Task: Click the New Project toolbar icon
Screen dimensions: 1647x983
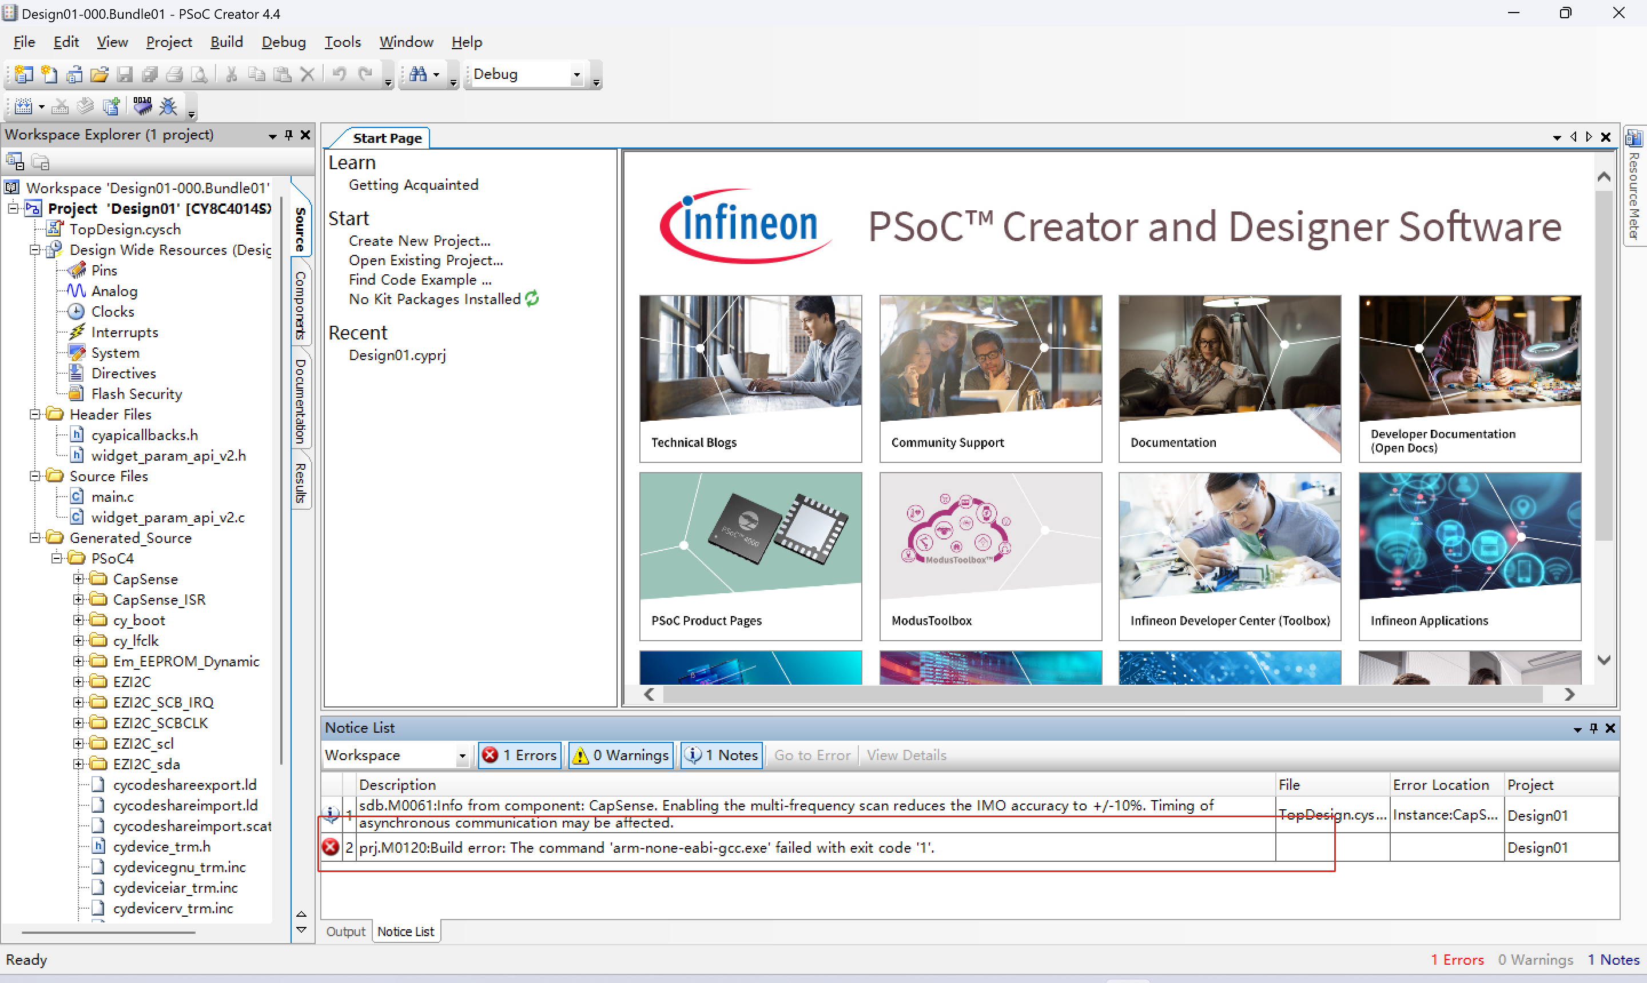Action: tap(23, 74)
